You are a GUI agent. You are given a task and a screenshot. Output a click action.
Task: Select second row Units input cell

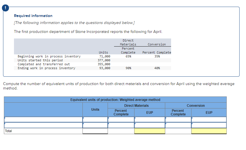tap(95, 125)
